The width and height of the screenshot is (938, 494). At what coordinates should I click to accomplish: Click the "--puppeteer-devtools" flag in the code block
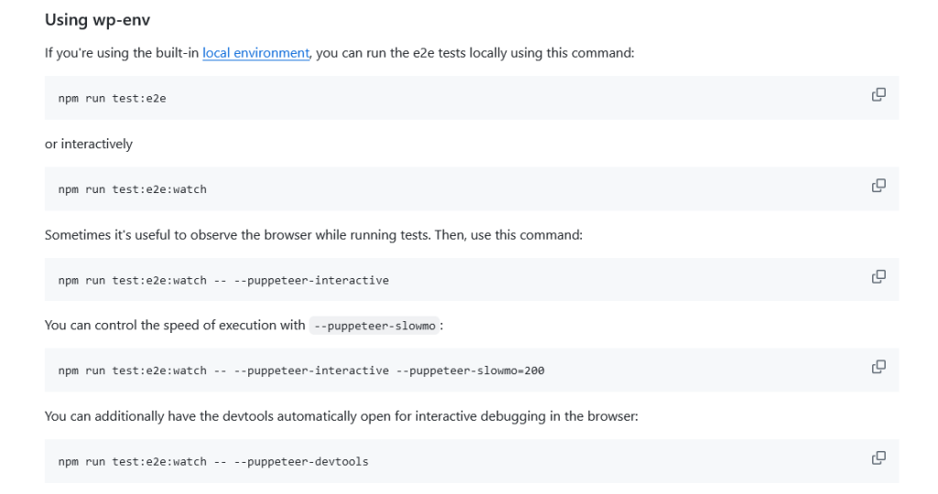300,462
